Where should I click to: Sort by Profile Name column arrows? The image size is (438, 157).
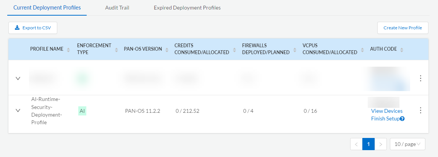68,49
